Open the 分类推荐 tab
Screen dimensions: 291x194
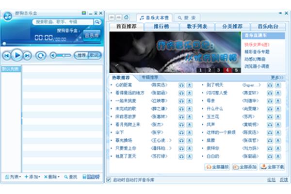tap(232, 27)
